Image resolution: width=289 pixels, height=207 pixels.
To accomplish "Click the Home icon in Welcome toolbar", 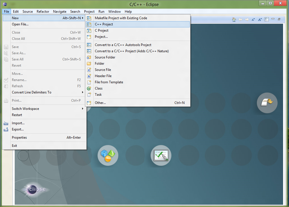I will click(x=234, y=19).
